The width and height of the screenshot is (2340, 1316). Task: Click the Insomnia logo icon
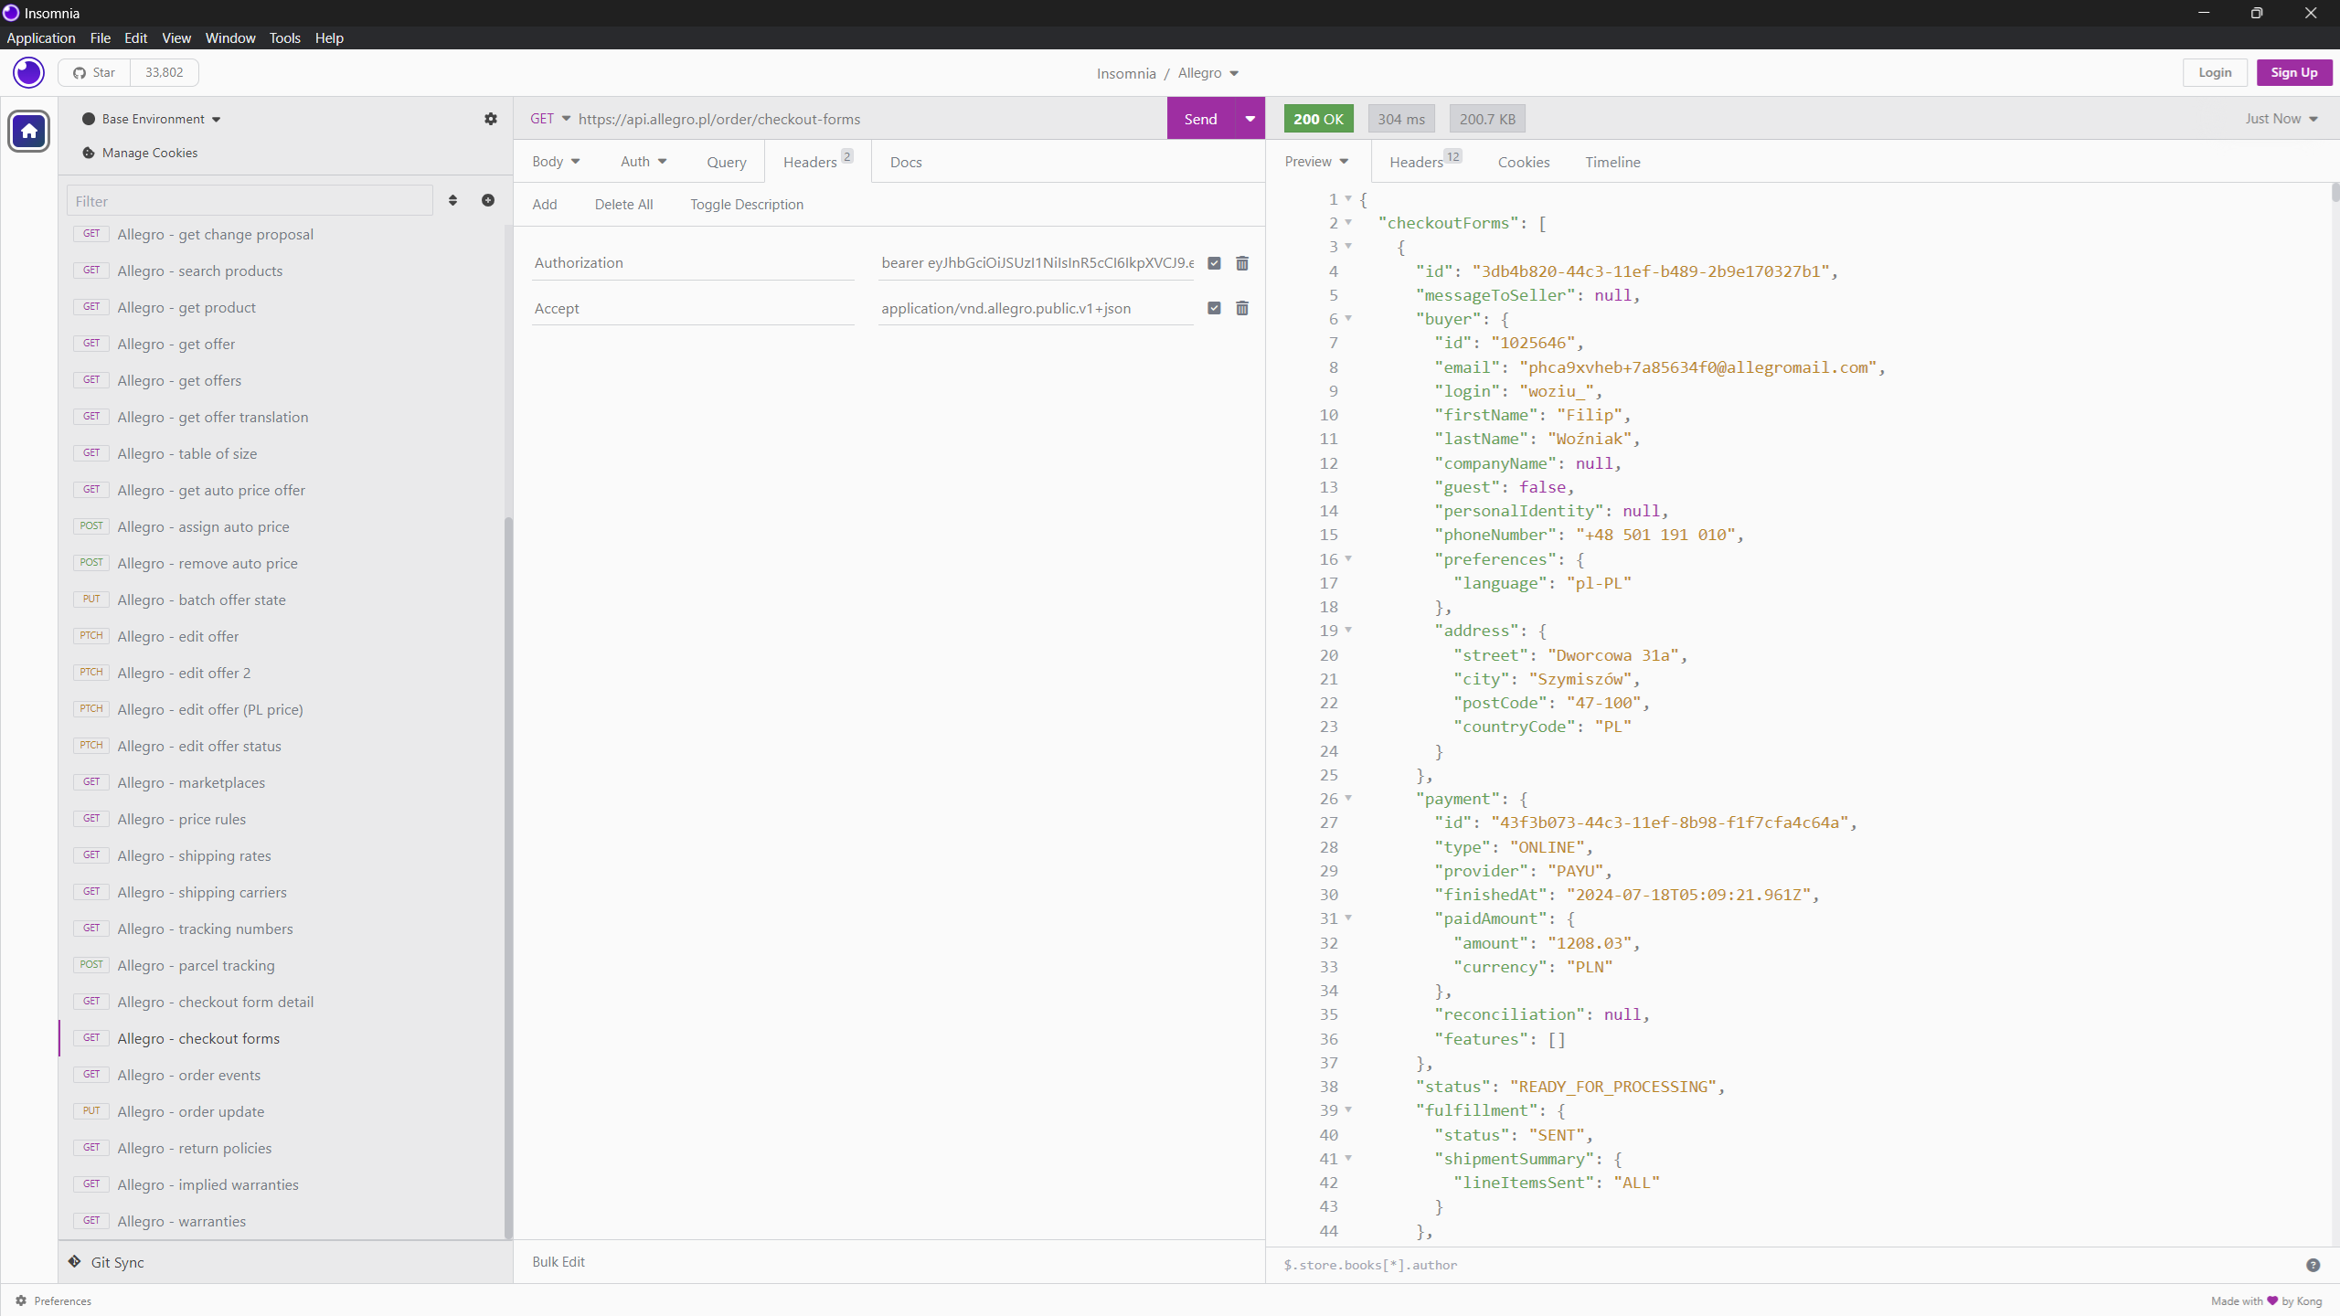[28, 72]
